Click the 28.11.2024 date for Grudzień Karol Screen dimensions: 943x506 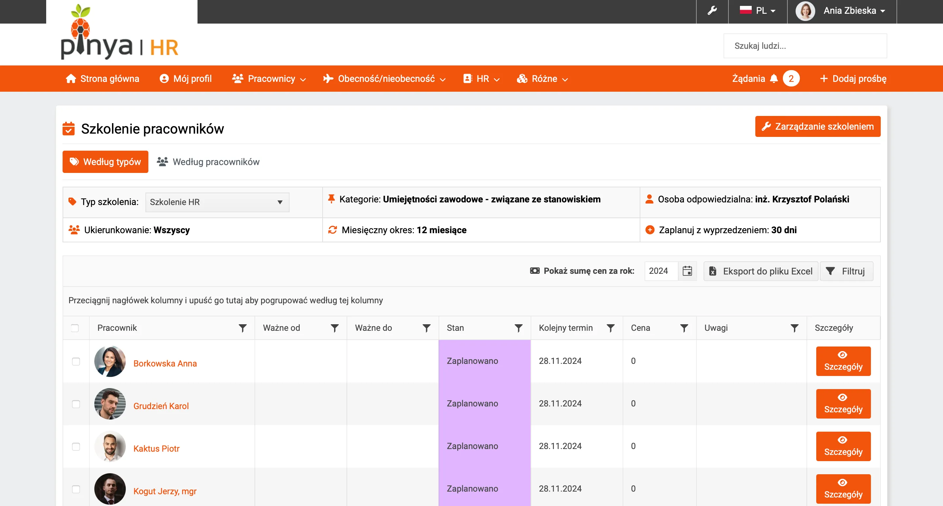pyautogui.click(x=560, y=403)
